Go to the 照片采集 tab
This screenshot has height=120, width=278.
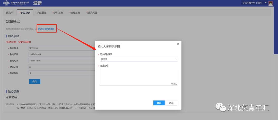pyautogui.click(x=58, y=13)
